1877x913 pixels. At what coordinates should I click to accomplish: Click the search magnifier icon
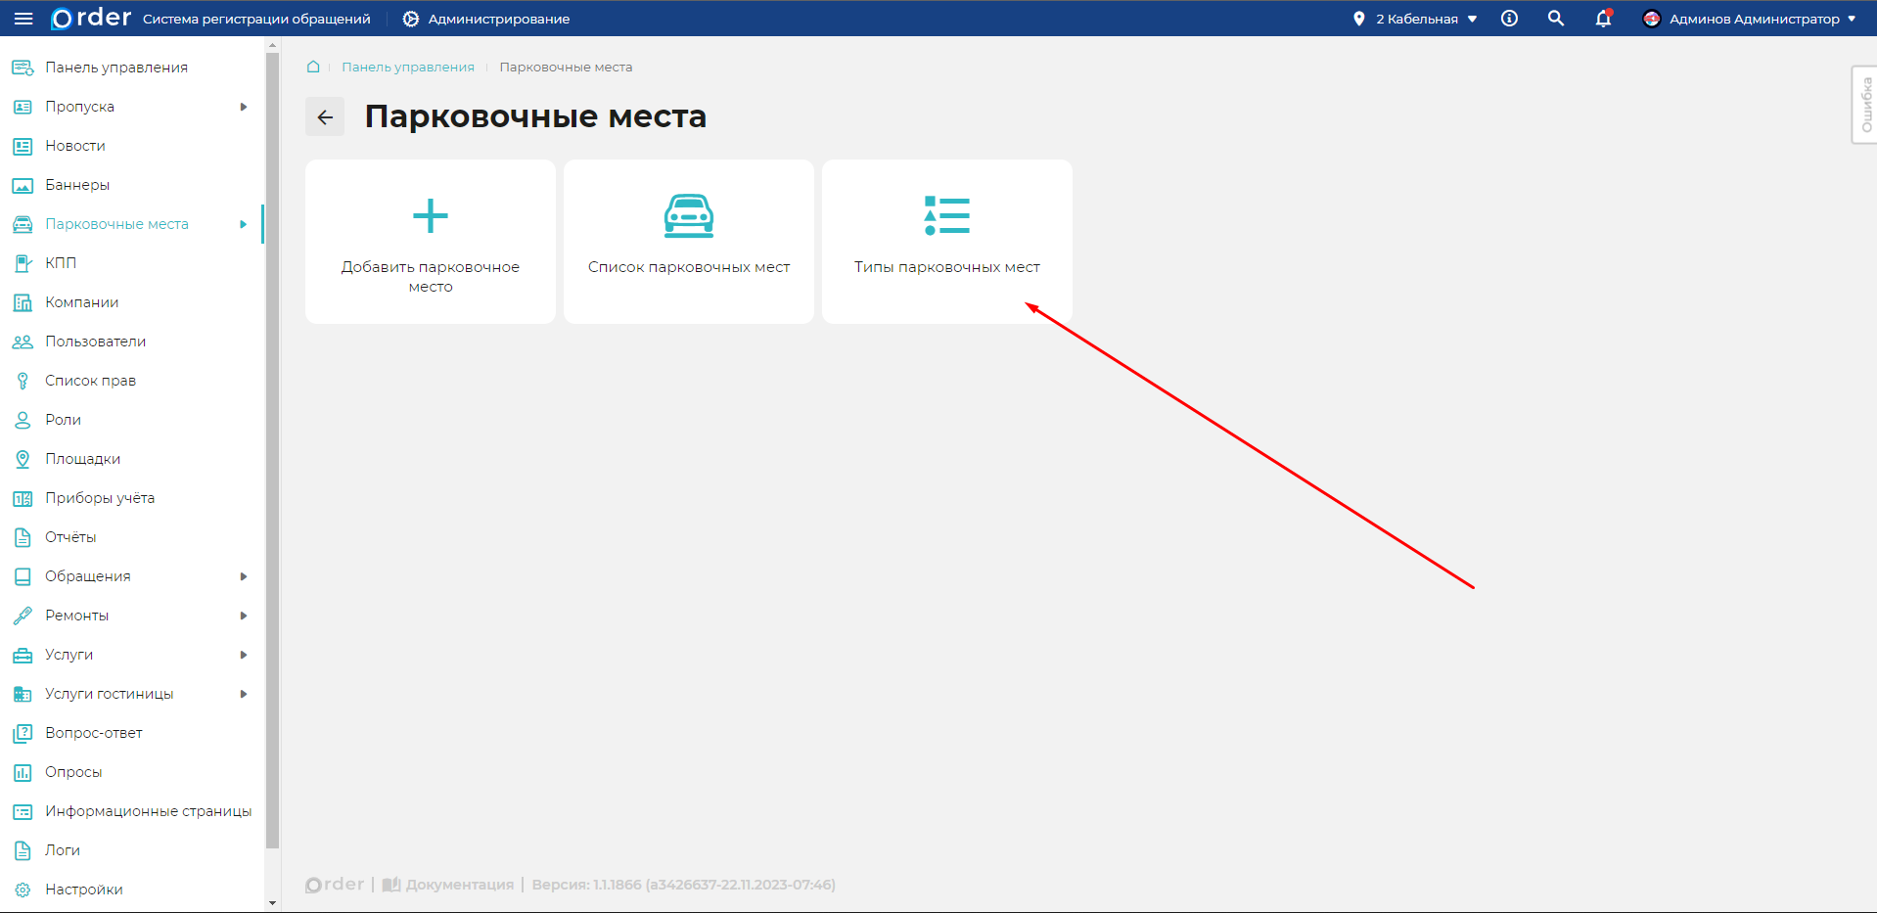pos(1555,19)
